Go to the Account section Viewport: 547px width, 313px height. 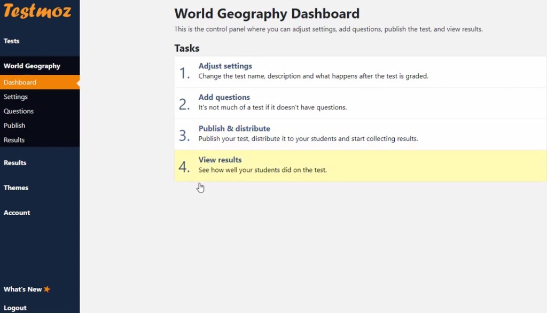[x=17, y=213]
